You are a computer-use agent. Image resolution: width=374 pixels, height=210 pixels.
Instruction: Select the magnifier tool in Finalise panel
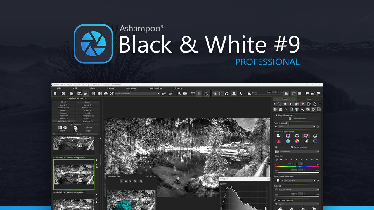pos(279,104)
